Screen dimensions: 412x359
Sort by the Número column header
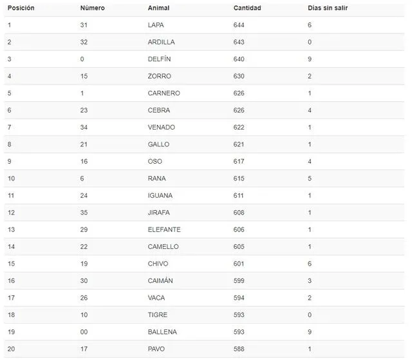93,8
